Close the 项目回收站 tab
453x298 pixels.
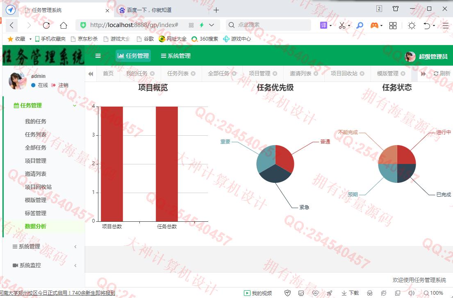[362, 74]
